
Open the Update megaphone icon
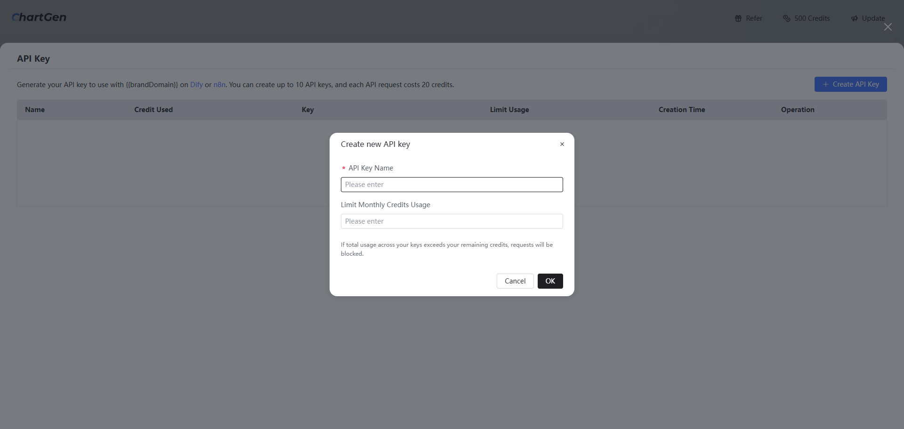[x=854, y=18]
